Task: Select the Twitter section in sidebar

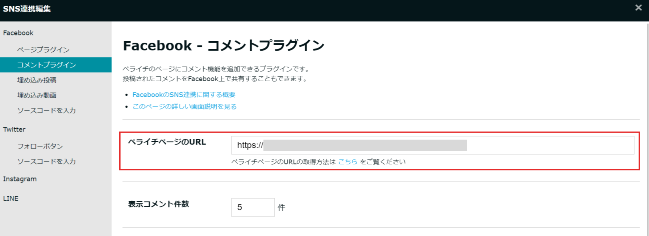Action: coord(14,129)
